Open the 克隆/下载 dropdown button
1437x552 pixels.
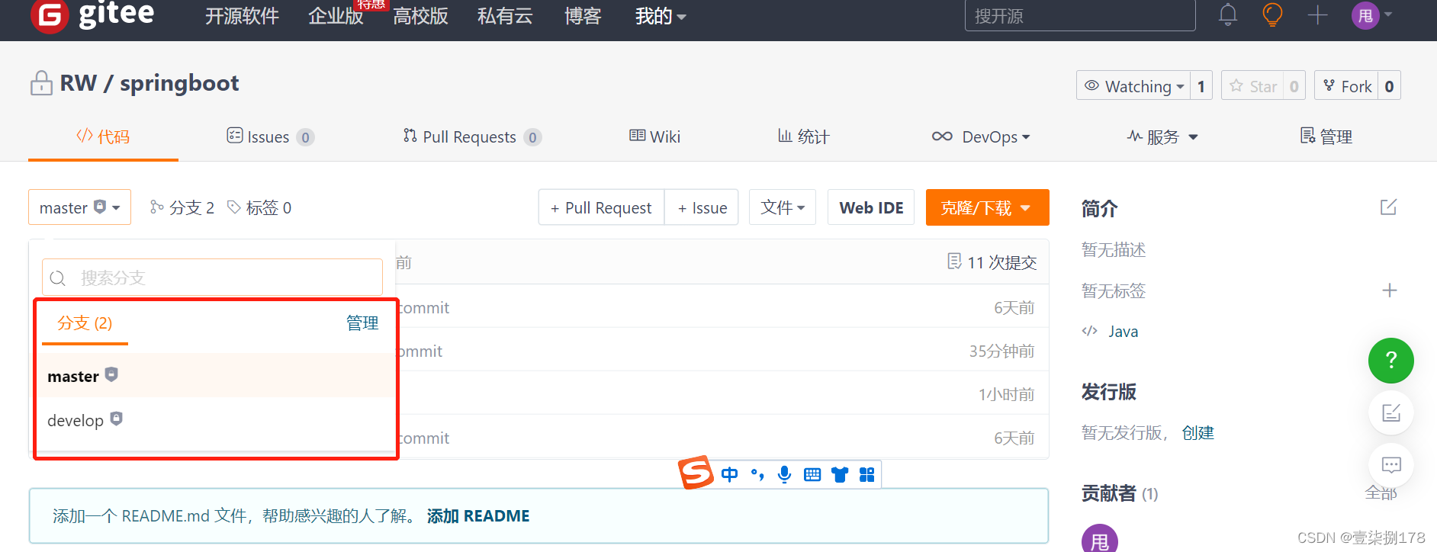[987, 207]
